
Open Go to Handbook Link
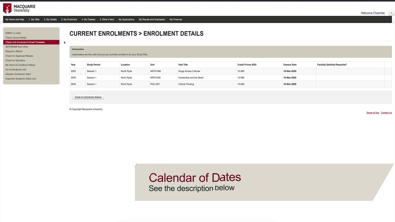(x=16, y=69)
